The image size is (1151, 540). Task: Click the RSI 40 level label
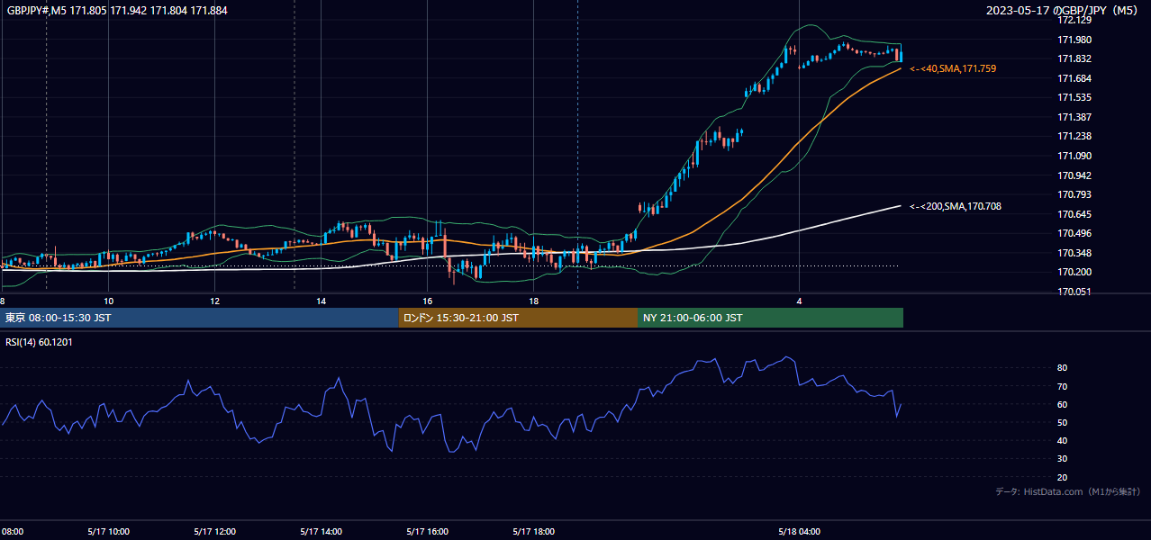(x=1063, y=440)
